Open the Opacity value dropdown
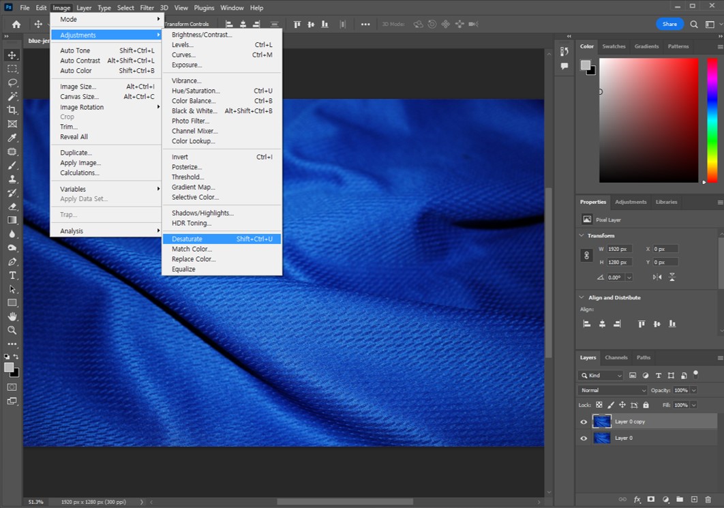Screen dimensions: 724x508 (x=693, y=390)
